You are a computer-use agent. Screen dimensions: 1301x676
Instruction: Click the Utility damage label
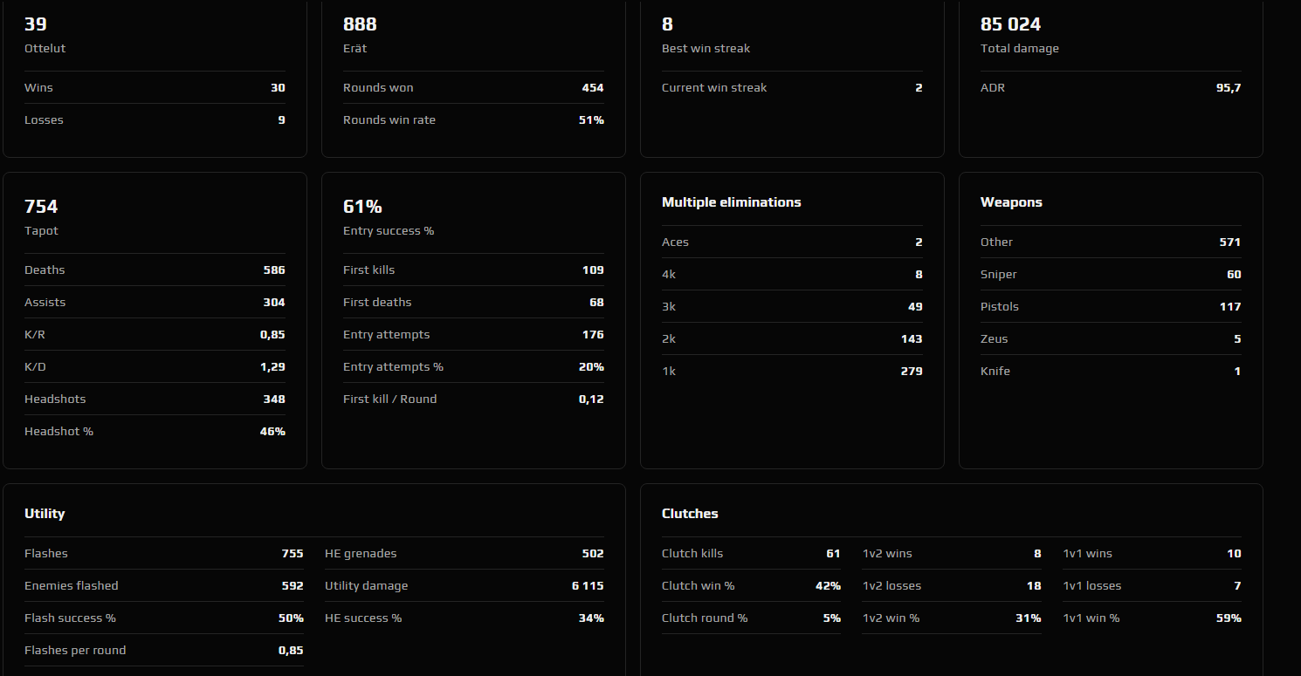366,586
